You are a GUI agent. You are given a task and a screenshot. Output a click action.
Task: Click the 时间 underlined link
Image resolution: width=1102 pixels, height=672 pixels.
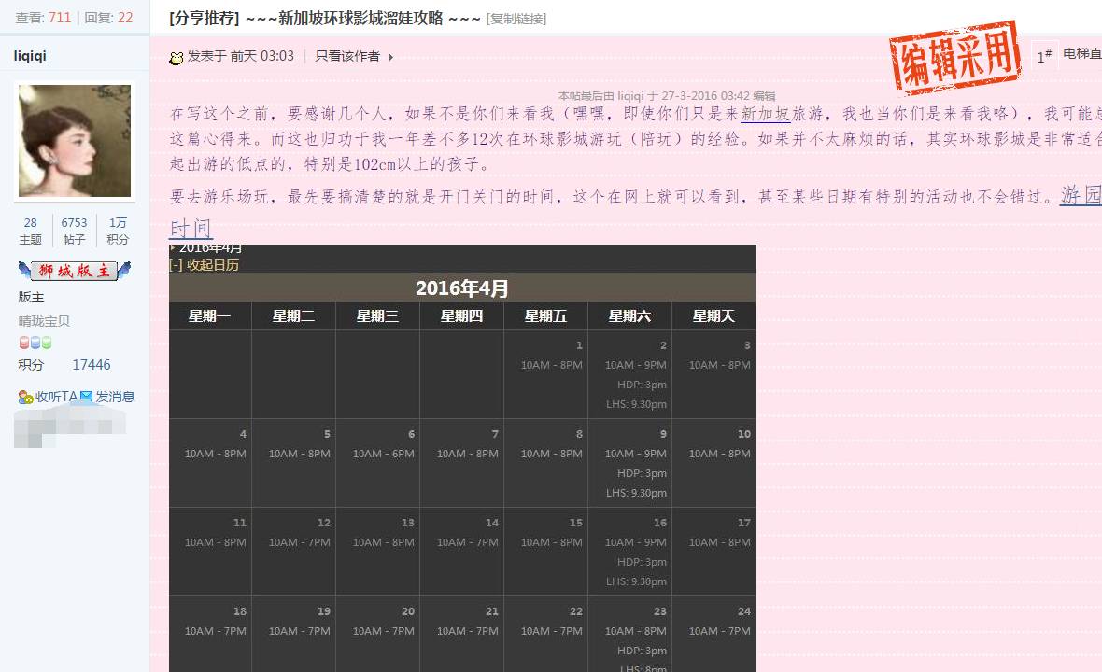(x=191, y=229)
